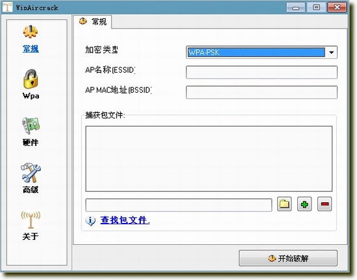Focus the AP MAC地址(BSSID) input field

262,92
